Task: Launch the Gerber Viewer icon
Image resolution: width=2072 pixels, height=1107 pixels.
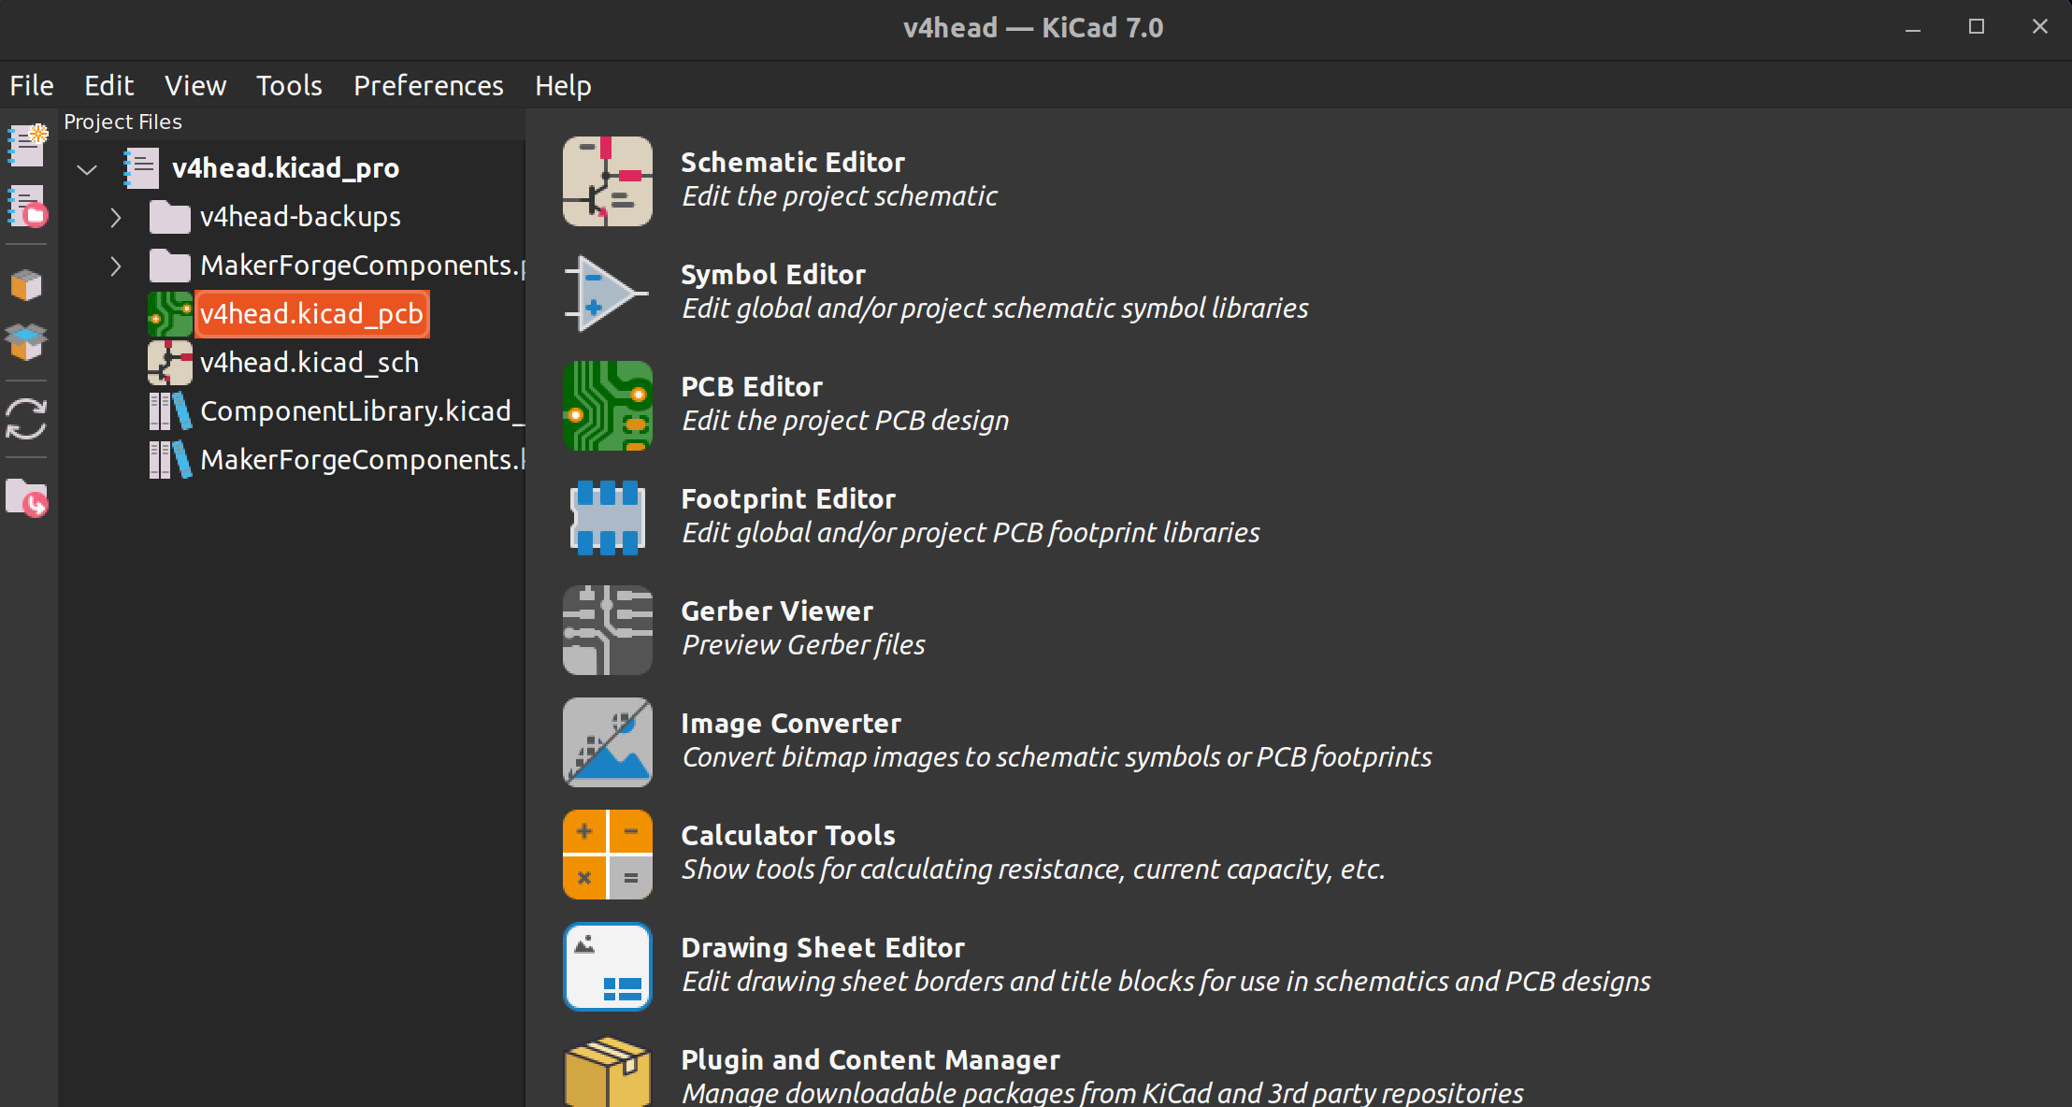Action: [607, 630]
